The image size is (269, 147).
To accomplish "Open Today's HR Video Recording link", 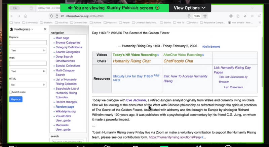I will [136, 55].
